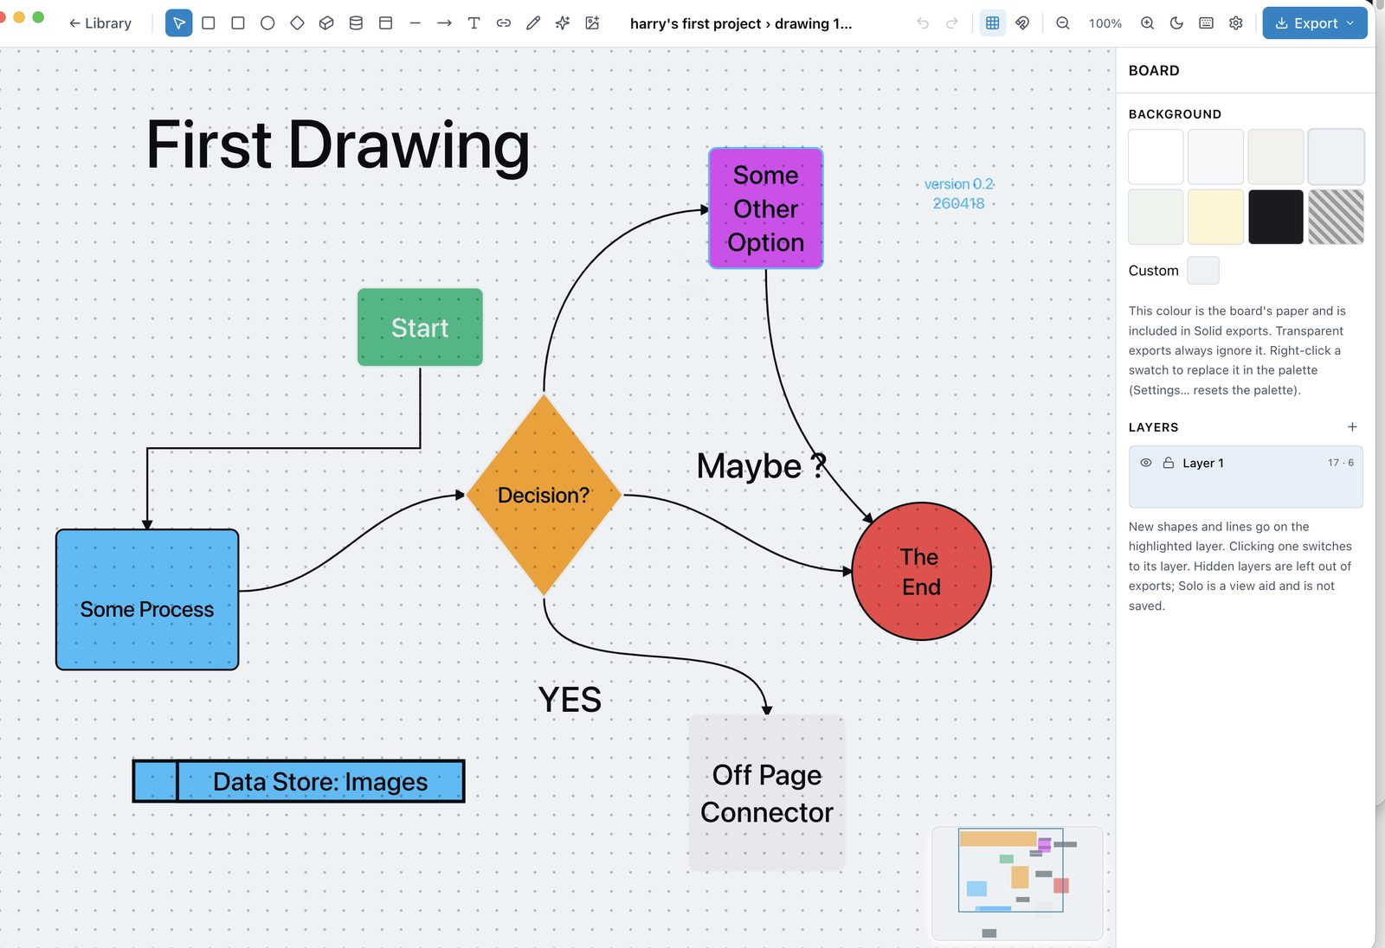Select the red The End circle

(921, 572)
